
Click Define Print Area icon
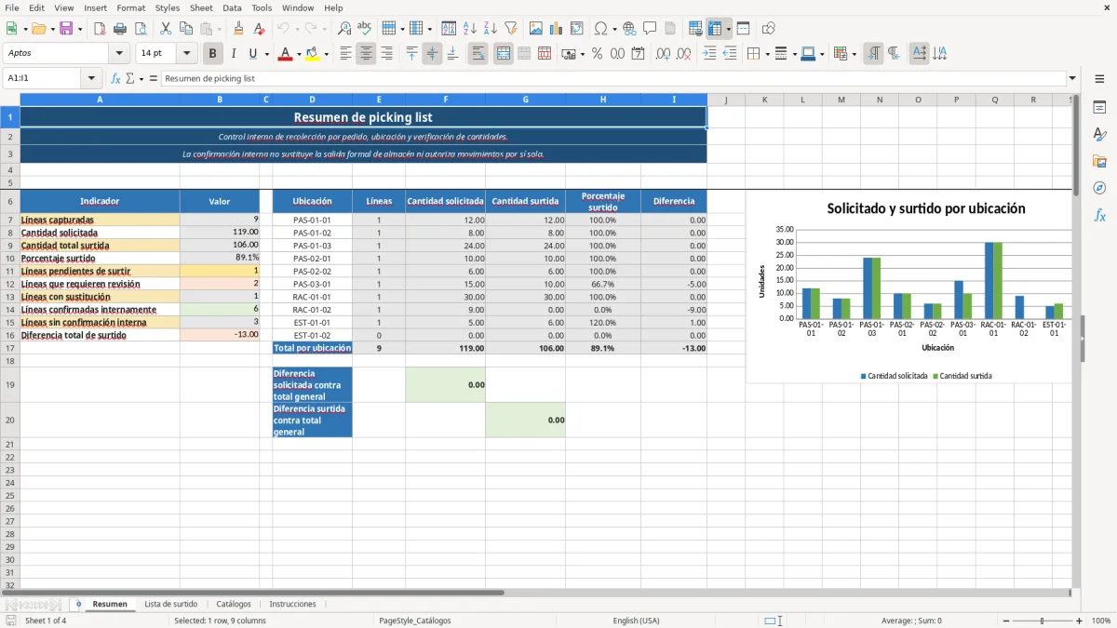coord(695,29)
